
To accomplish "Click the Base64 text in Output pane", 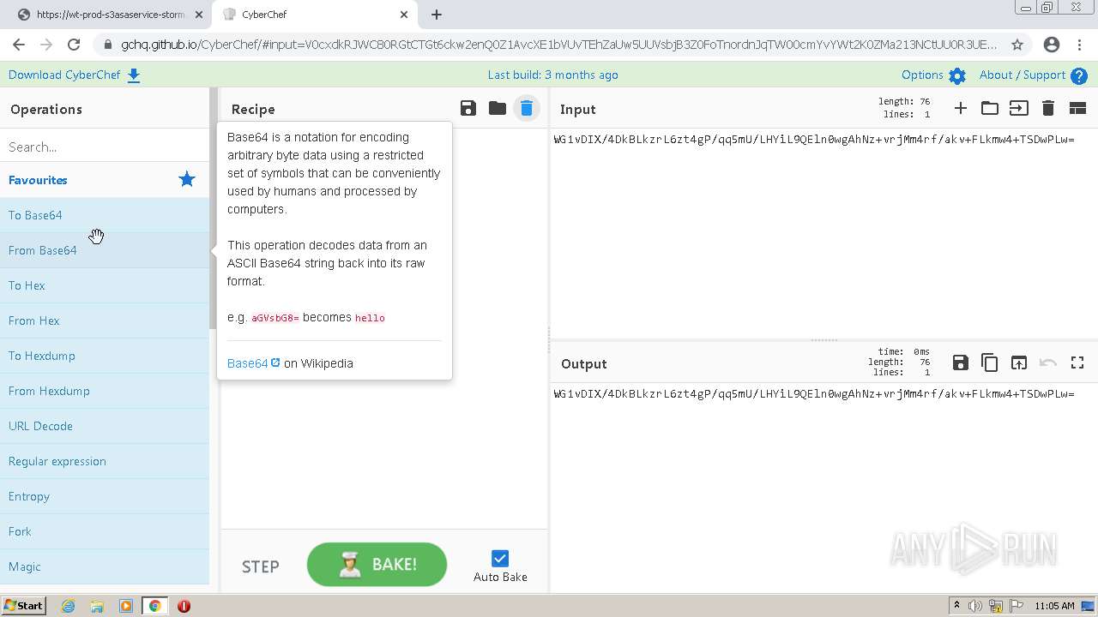I will pos(814,393).
